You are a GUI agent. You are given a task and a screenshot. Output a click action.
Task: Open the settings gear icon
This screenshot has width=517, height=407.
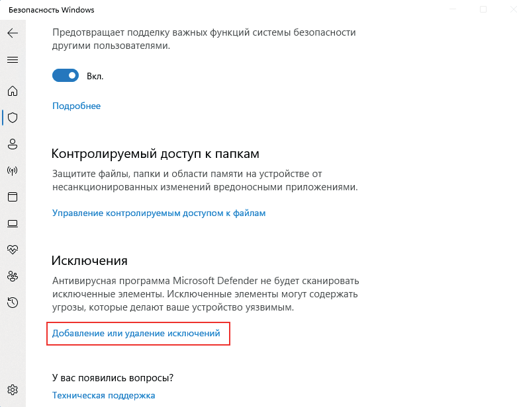13,389
